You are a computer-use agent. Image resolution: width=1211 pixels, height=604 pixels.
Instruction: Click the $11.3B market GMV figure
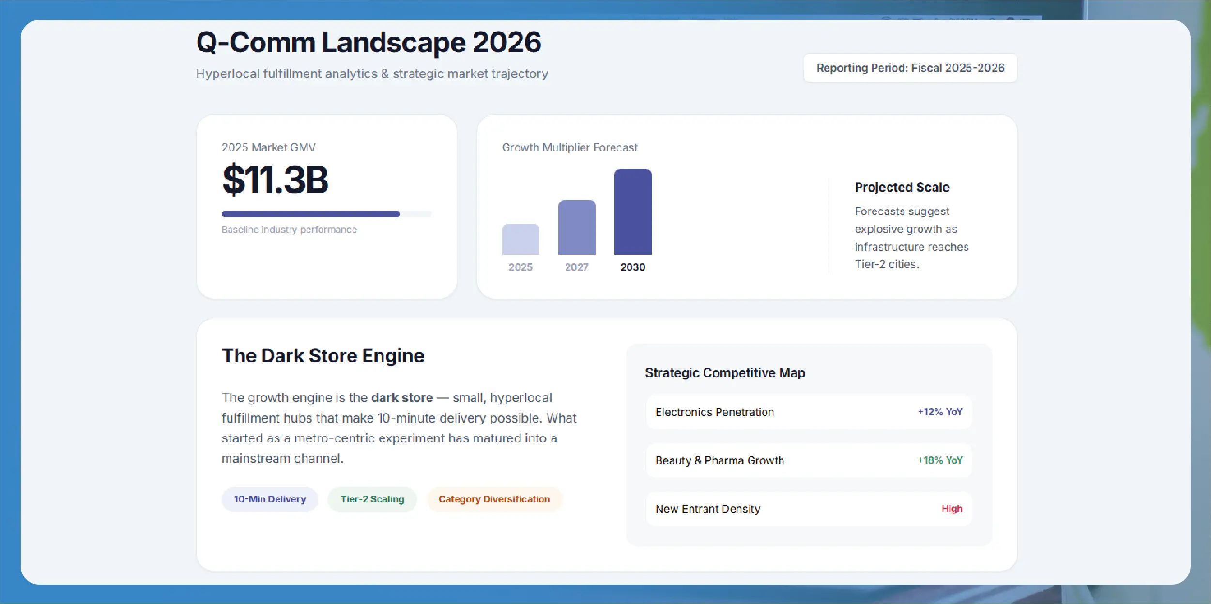[x=275, y=180]
